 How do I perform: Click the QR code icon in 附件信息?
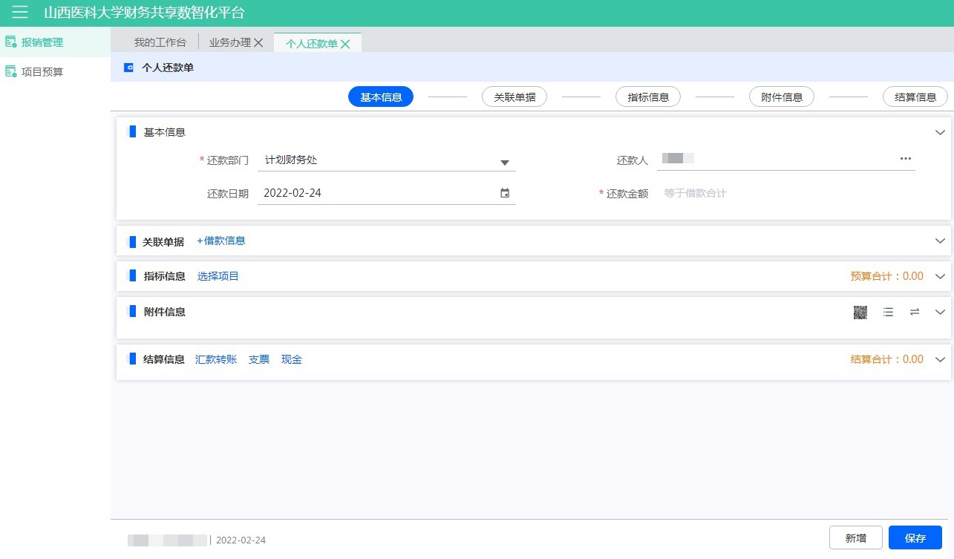point(860,313)
